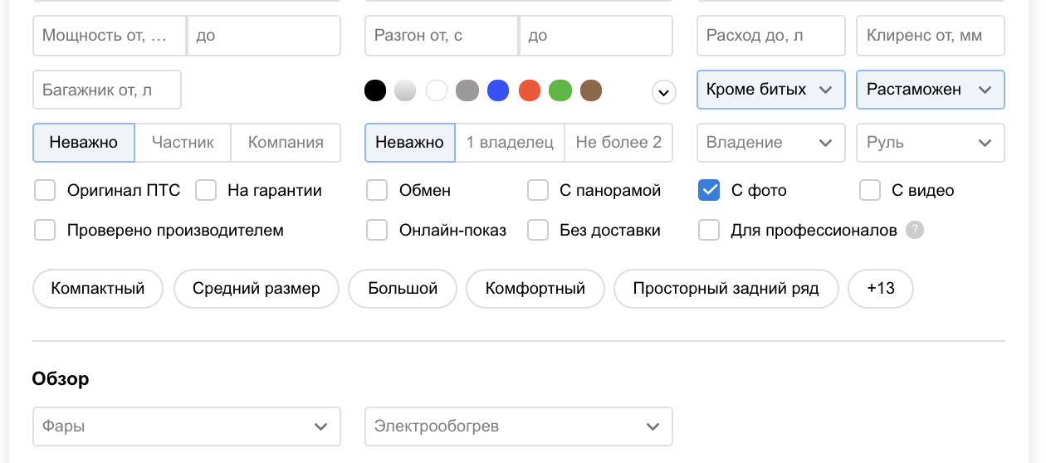
Task: Open the Растаможен dropdown
Action: pyautogui.click(x=931, y=90)
